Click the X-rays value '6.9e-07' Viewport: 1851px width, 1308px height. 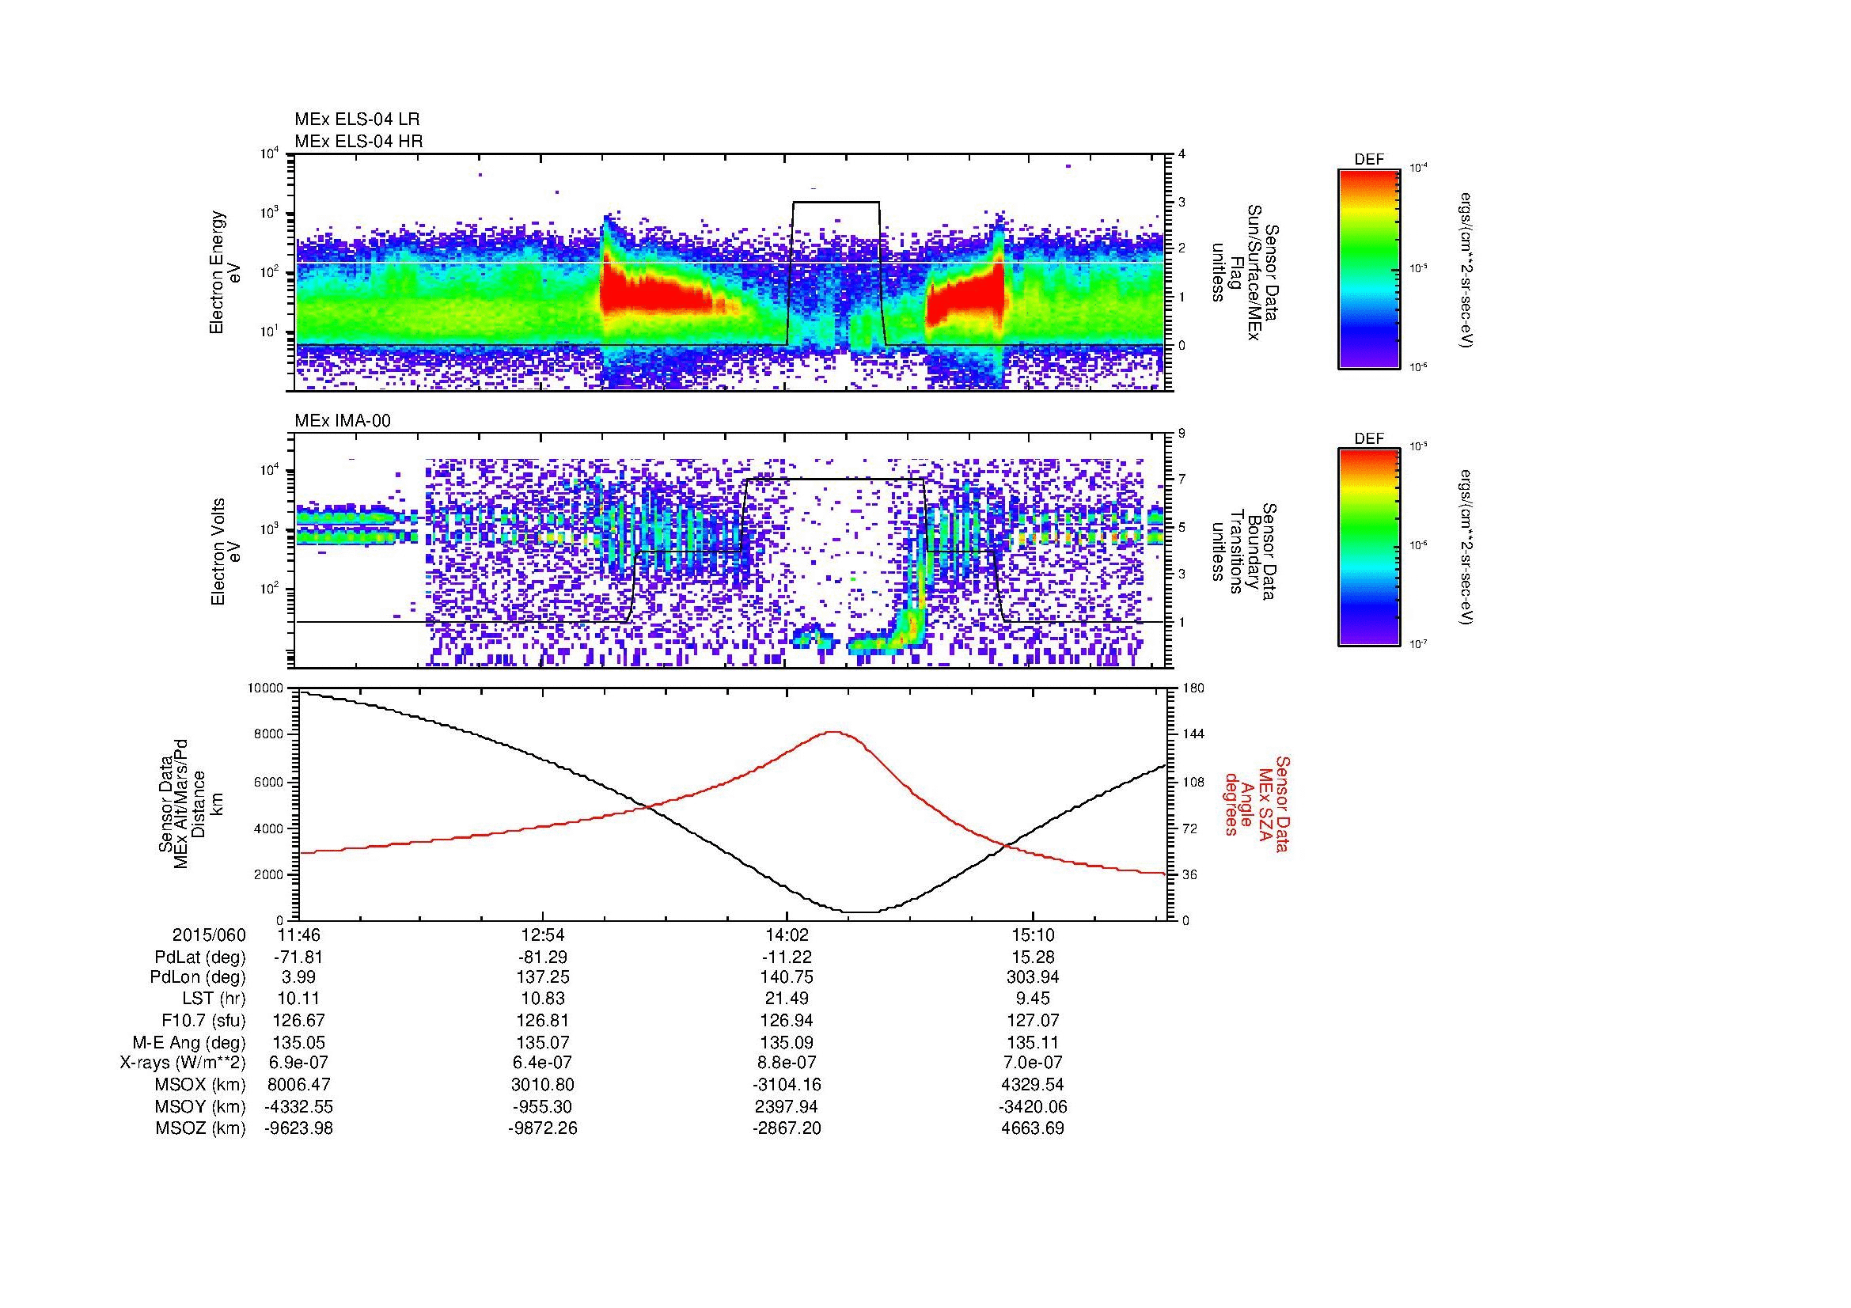click(299, 1063)
